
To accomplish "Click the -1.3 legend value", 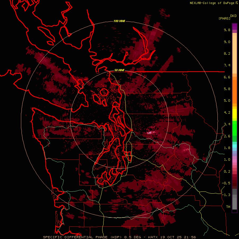I will 226,195.
